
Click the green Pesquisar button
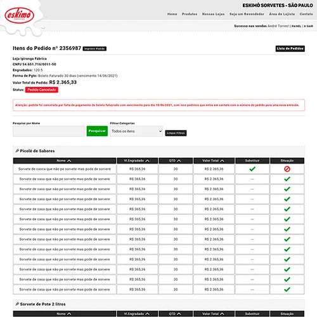[x=97, y=131]
